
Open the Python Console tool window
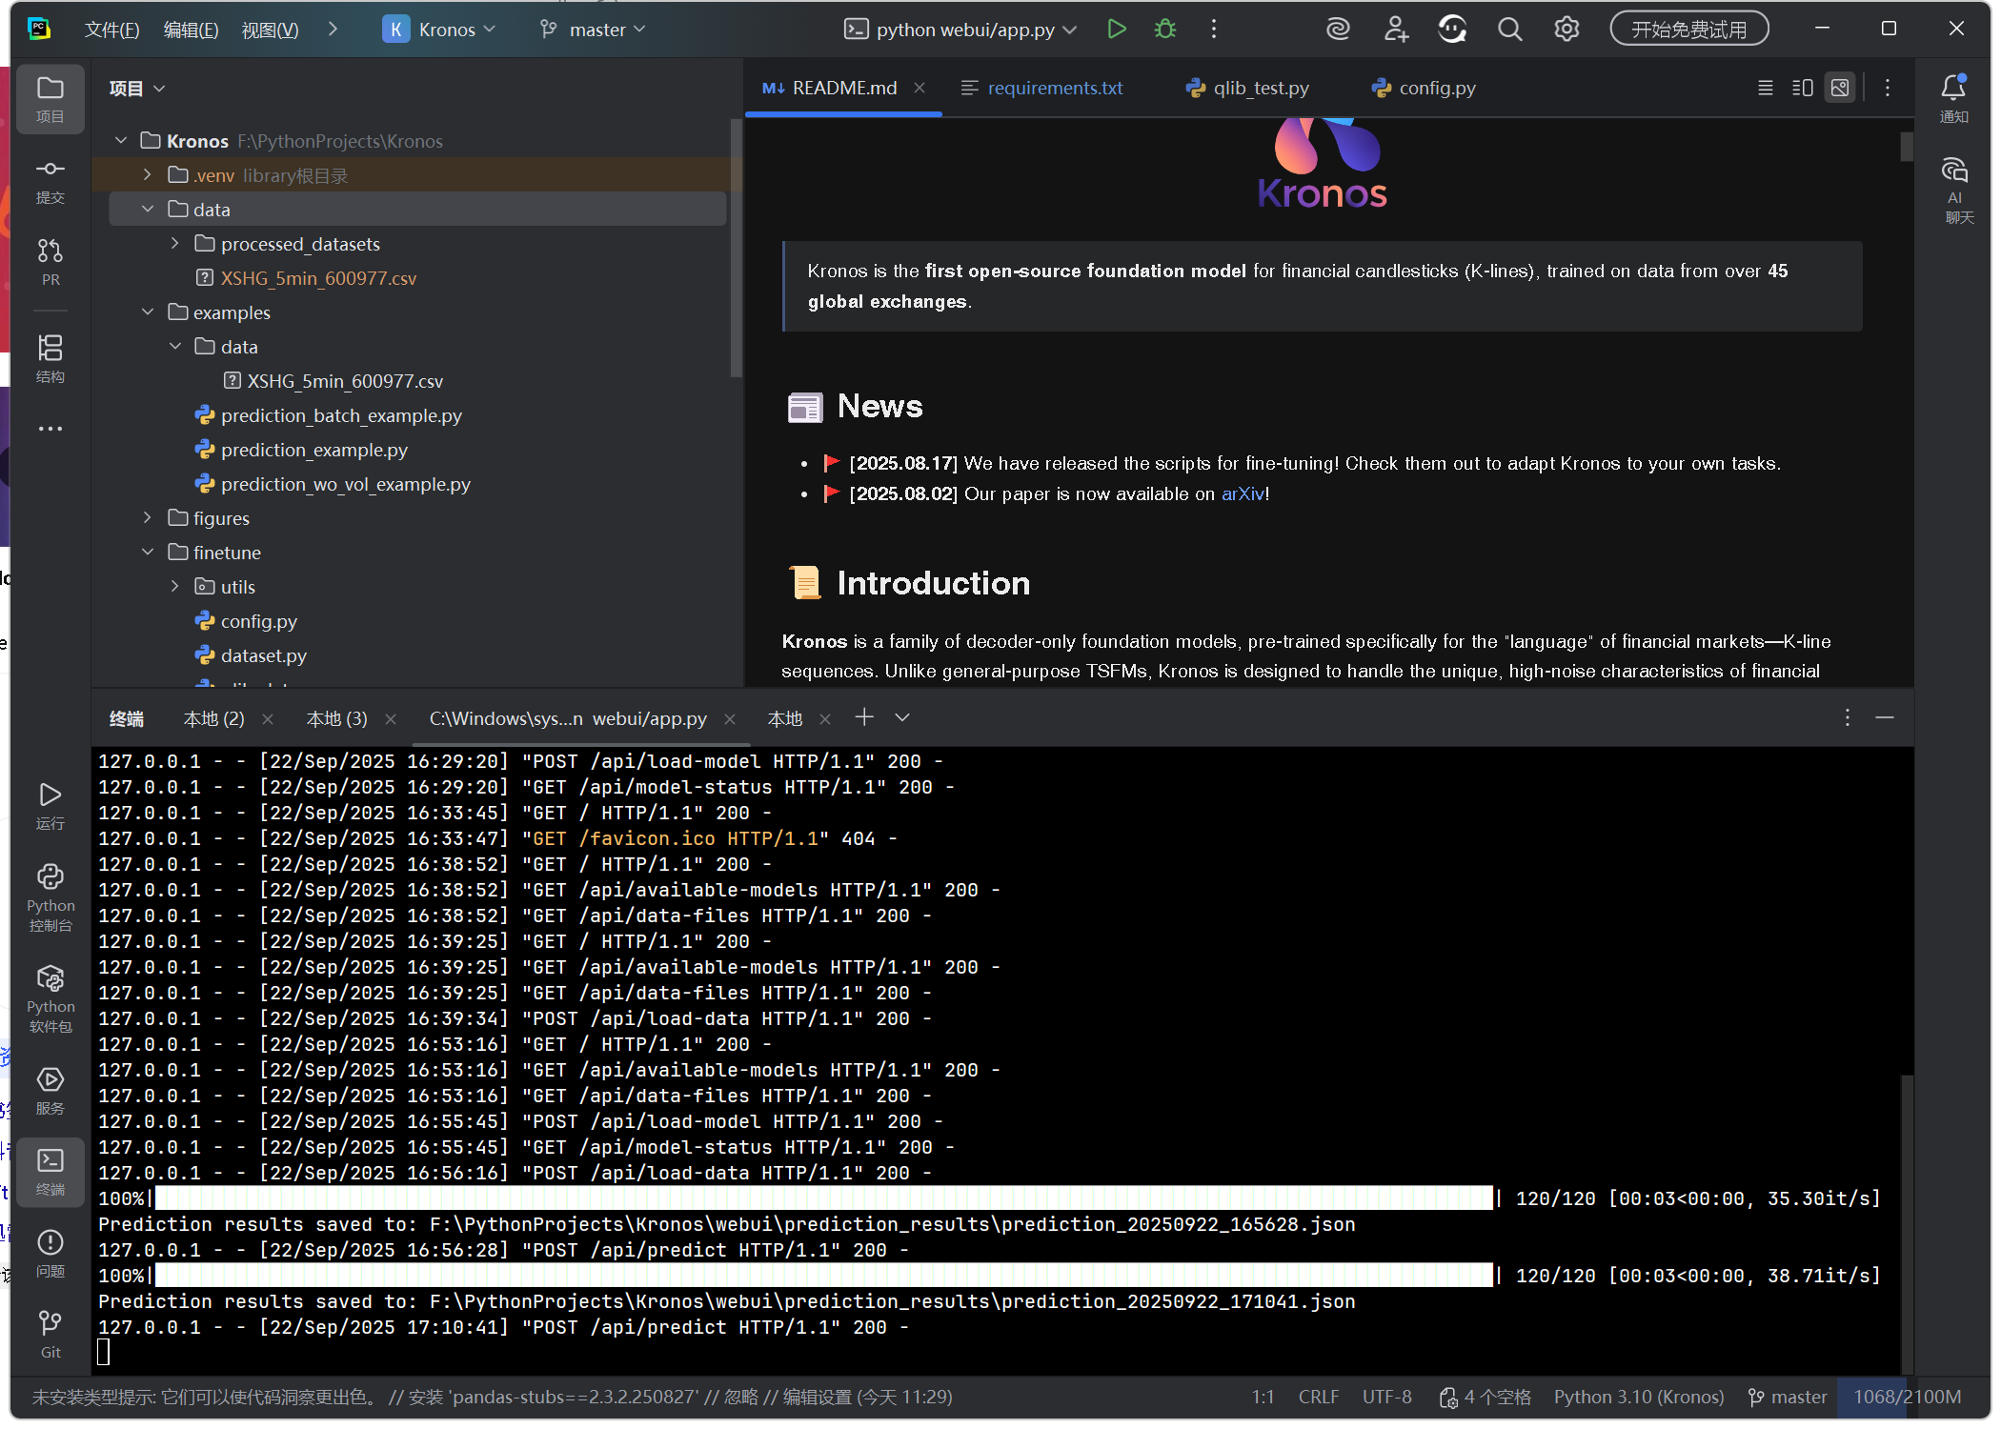pos(51,897)
